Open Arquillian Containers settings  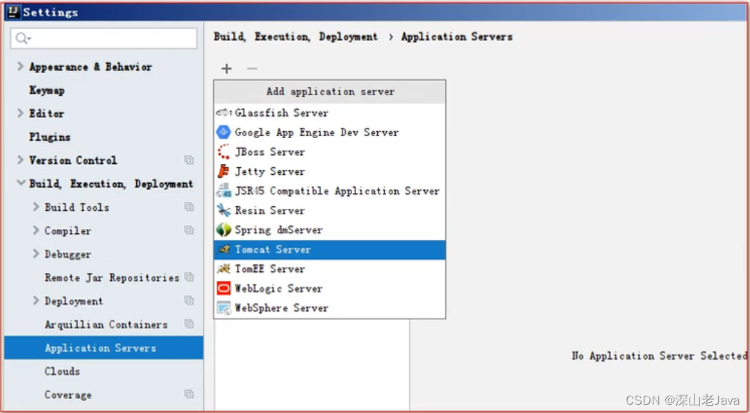106,324
